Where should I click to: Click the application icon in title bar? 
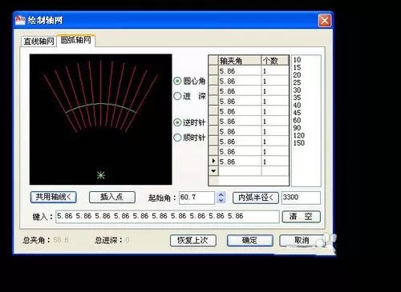20,20
